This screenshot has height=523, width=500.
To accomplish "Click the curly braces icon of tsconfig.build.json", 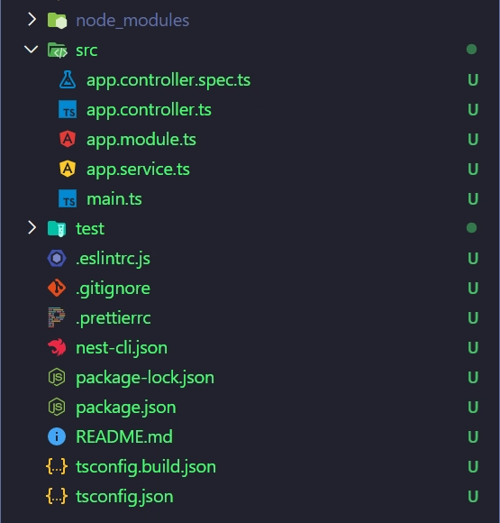I will (x=57, y=466).
